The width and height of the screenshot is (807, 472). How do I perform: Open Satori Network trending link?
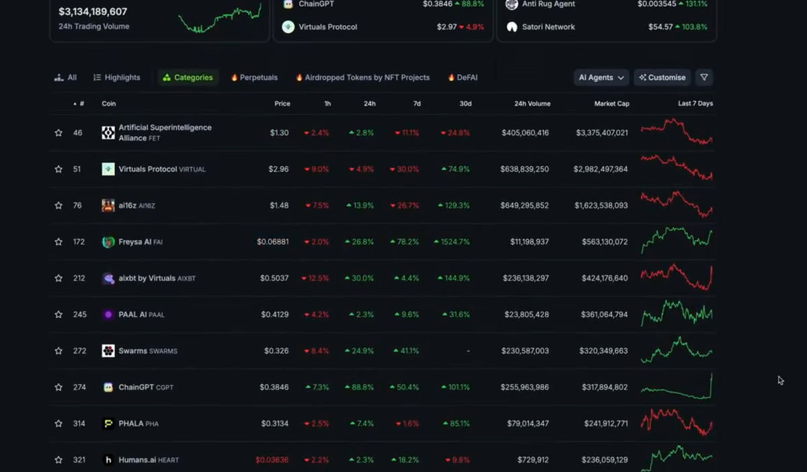550,27
